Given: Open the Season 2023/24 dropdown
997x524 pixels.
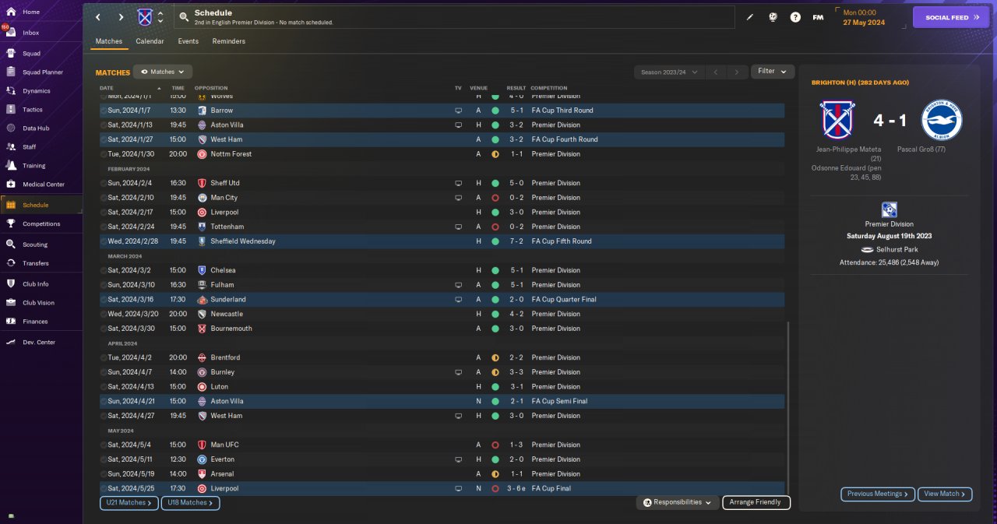Looking at the screenshot, I should [669, 72].
